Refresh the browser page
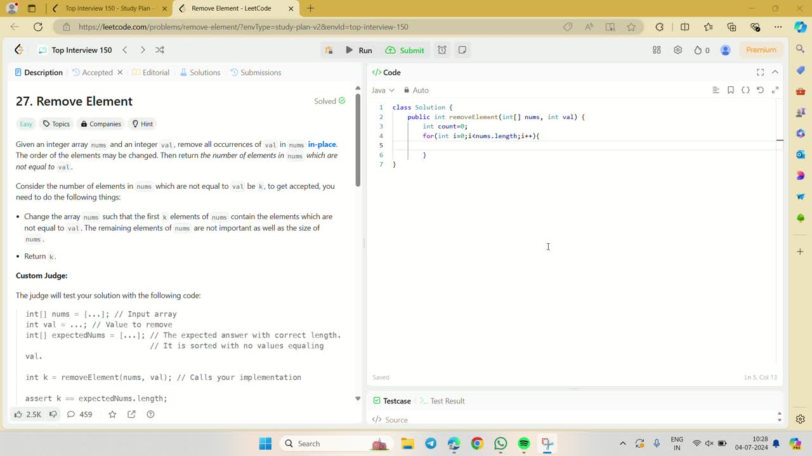Viewport: 812px width, 456px height. [38, 27]
